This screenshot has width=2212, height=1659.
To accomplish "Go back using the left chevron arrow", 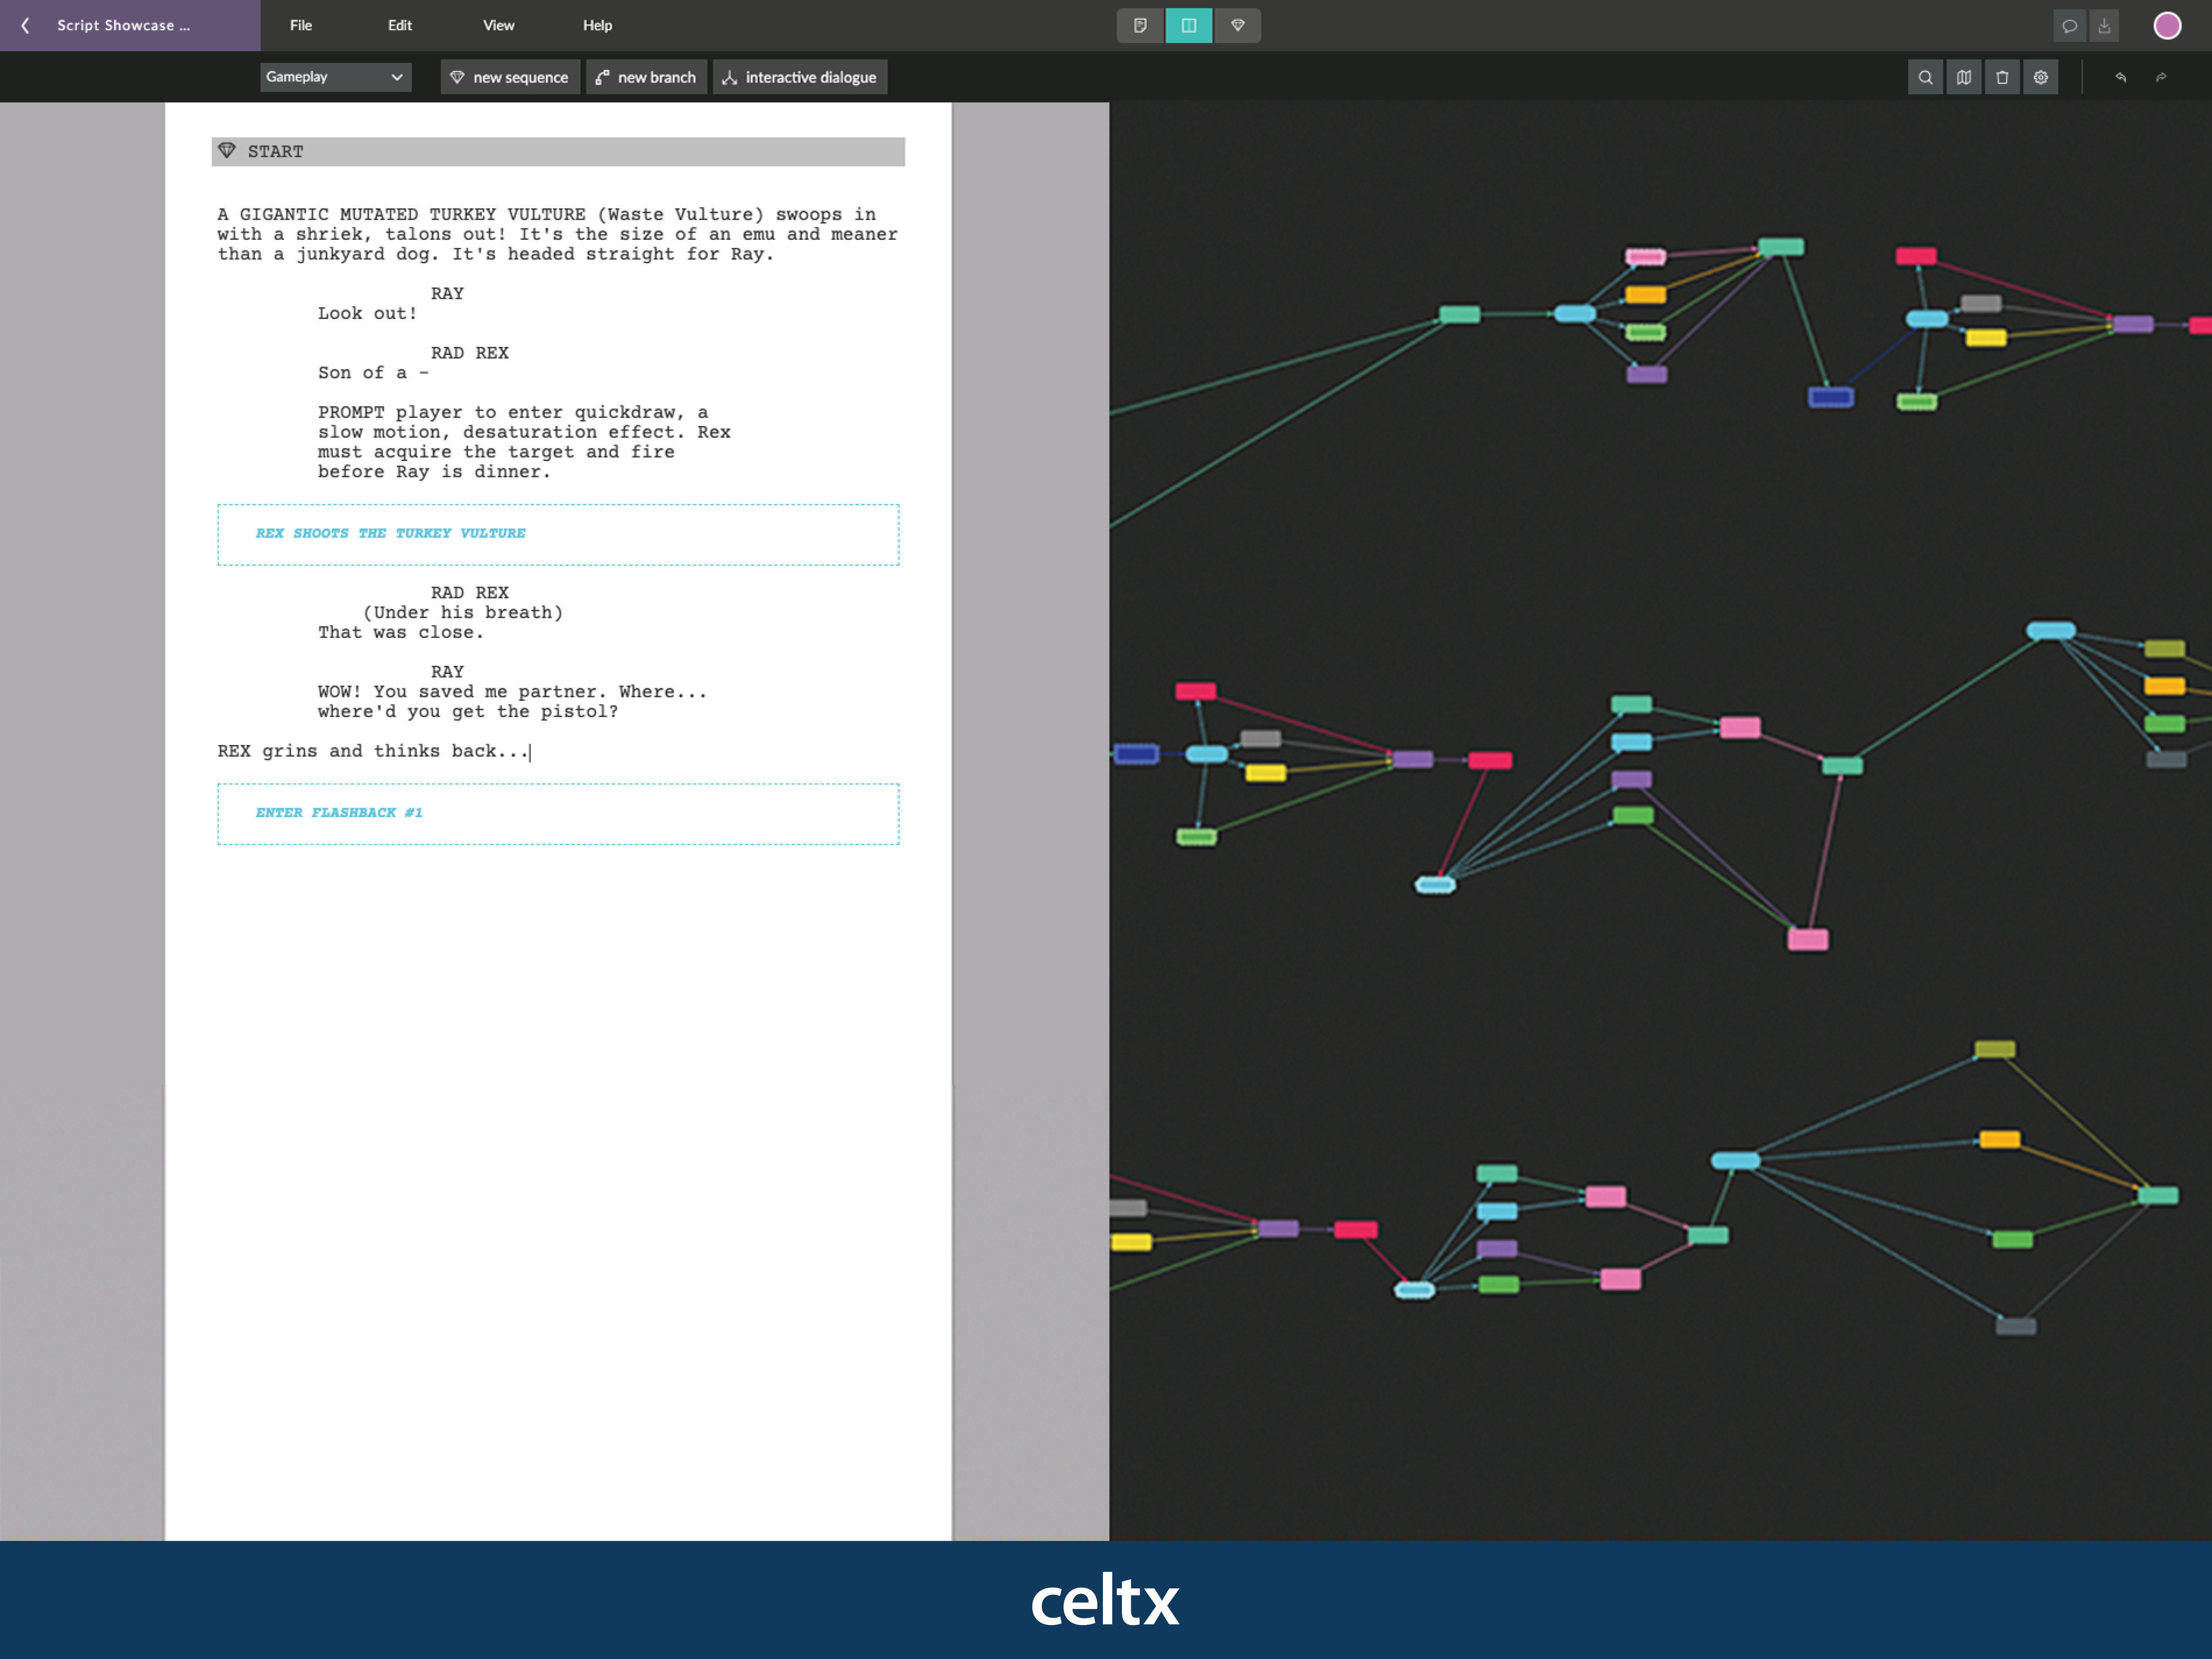I will point(25,26).
